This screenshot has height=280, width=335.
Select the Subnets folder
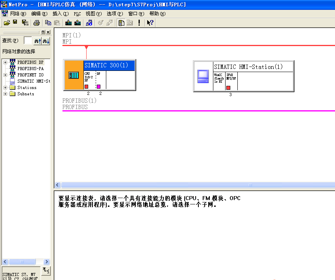coord(26,94)
